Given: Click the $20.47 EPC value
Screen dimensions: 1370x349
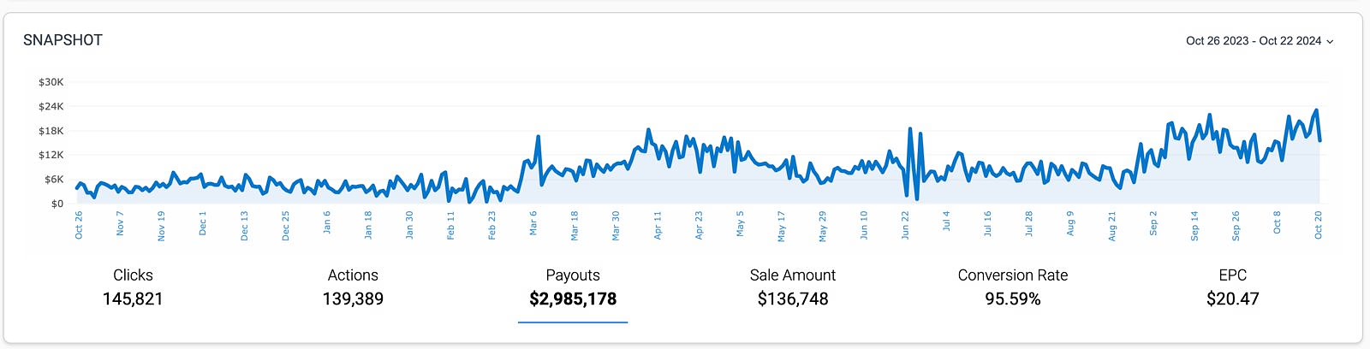Looking at the screenshot, I should pyautogui.click(x=1233, y=299).
